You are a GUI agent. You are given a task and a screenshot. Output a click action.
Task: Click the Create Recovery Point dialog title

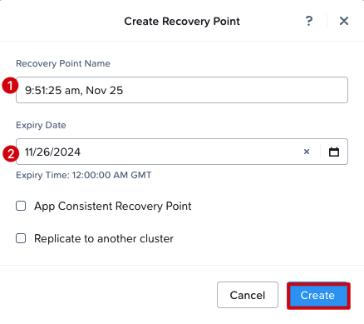(182, 22)
